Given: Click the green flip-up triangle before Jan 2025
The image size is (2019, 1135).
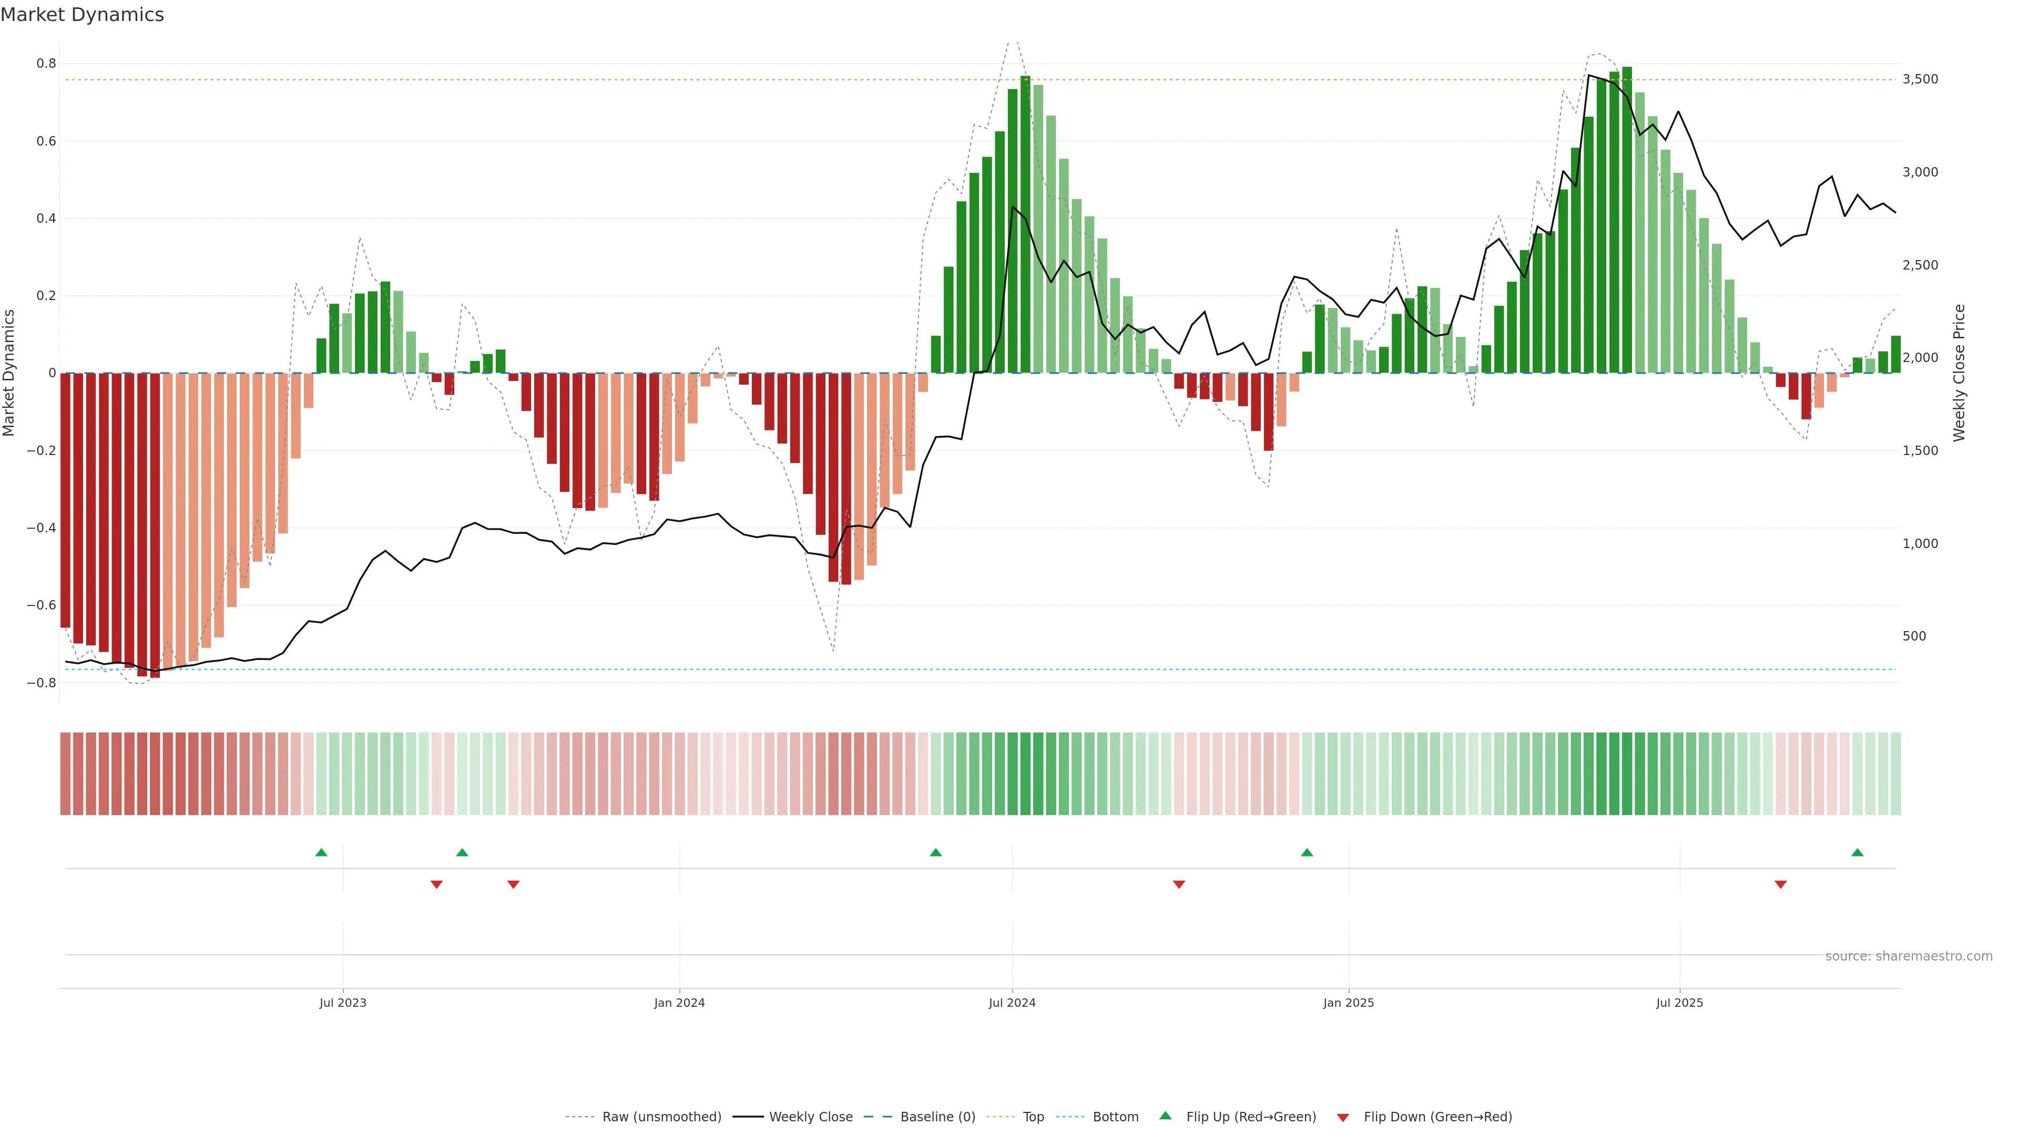Looking at the screenshot, I should 1307,852.
